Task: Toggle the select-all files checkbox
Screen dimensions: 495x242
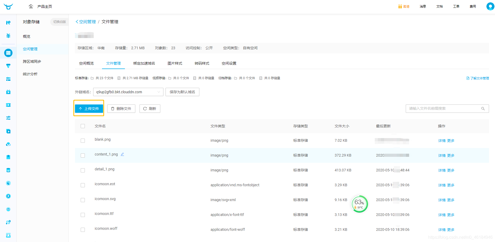Action: click(x=83, y=126)
